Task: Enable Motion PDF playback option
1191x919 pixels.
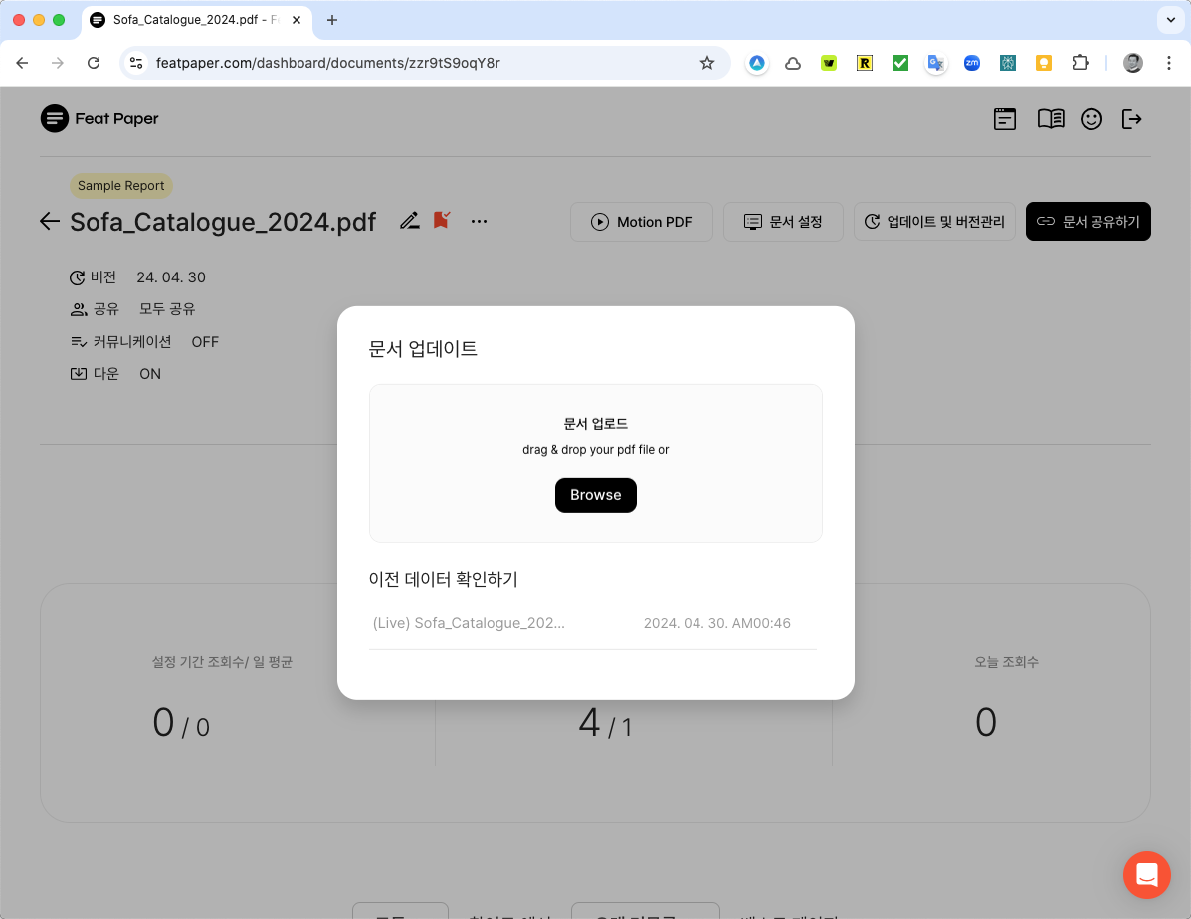Action: tap(642, 222)
